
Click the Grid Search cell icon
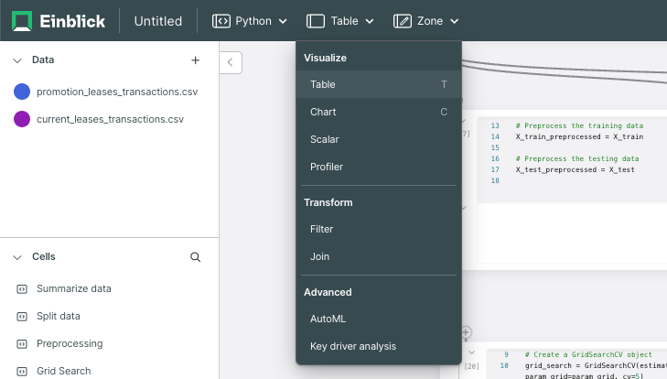point(22,372)
